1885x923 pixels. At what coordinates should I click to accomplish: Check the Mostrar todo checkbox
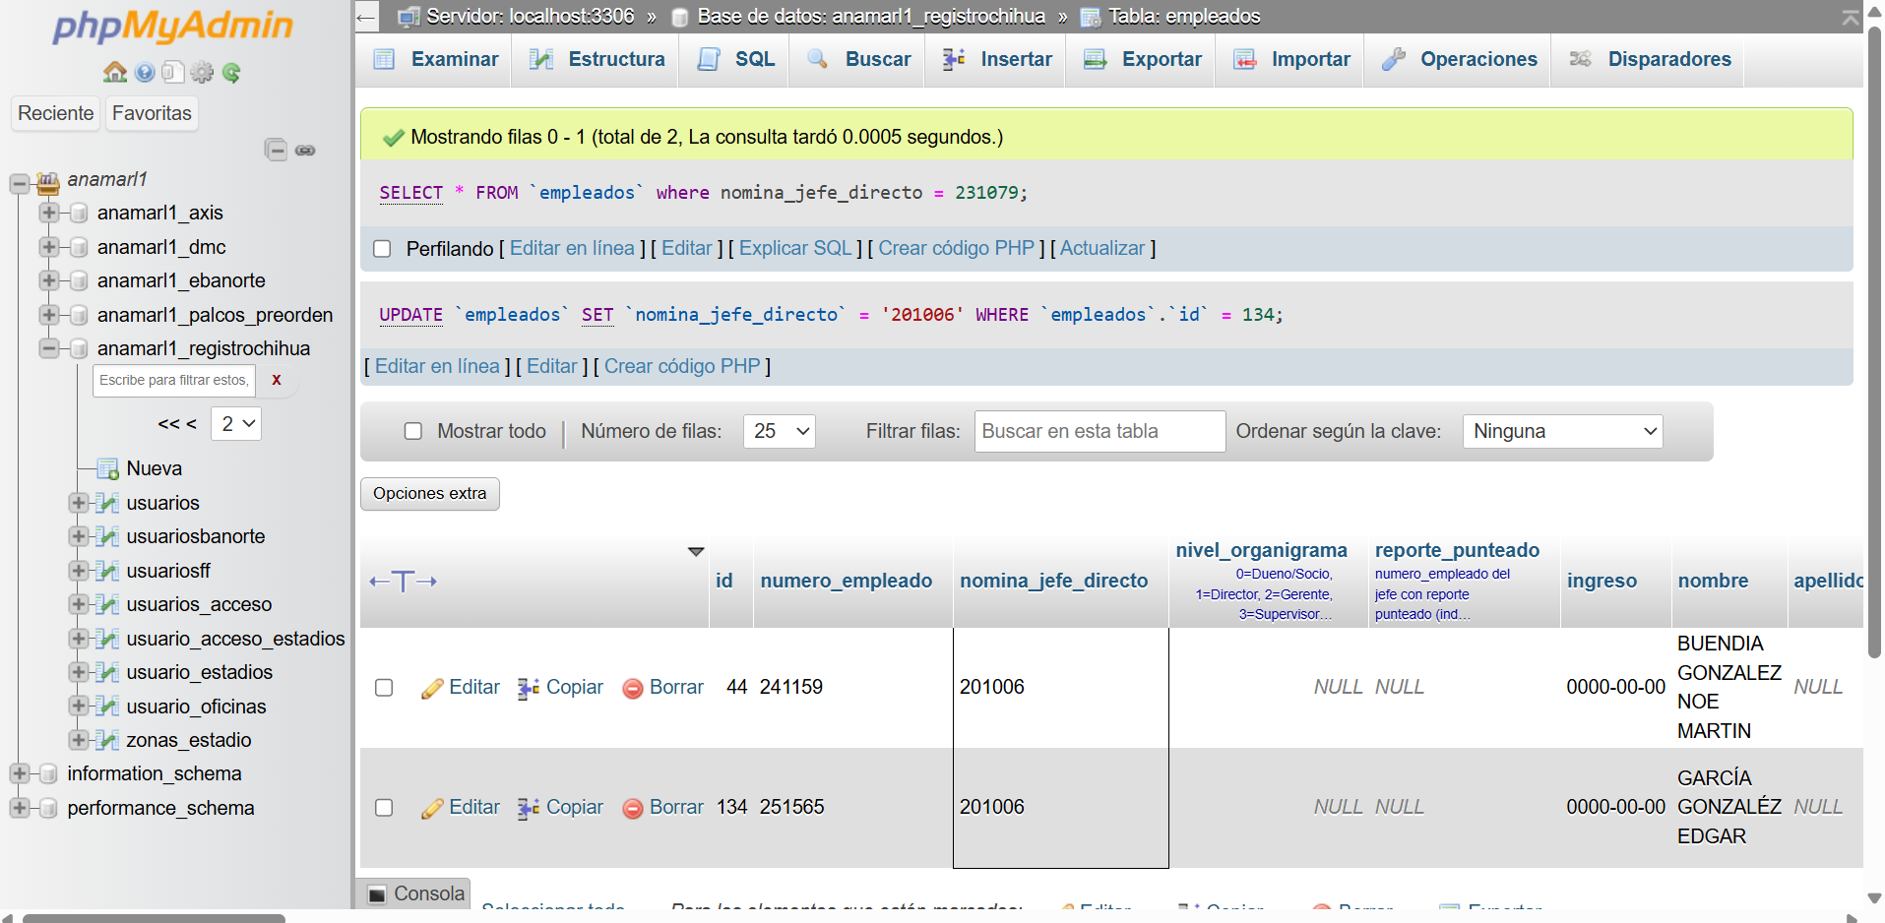click(x=413, y=431)
